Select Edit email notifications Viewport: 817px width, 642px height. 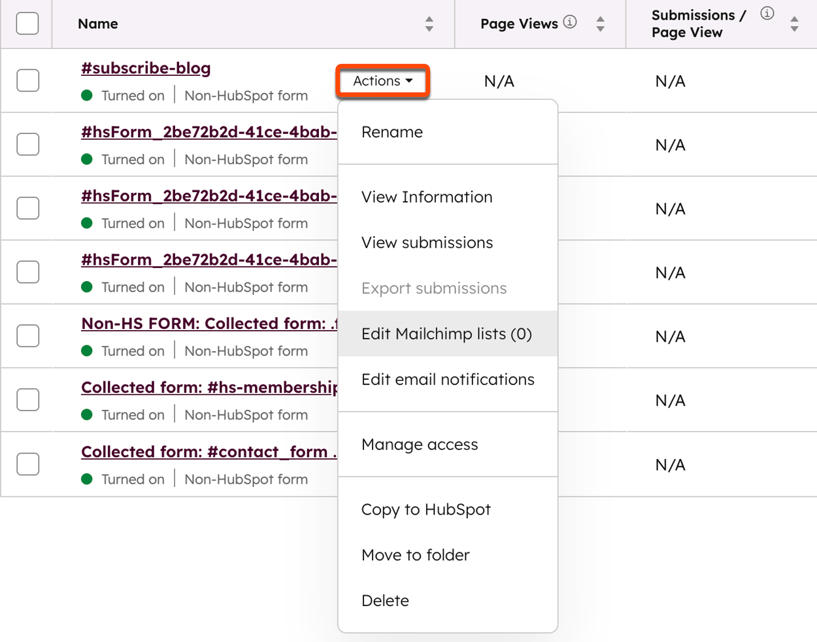click(x=448, y=379)
